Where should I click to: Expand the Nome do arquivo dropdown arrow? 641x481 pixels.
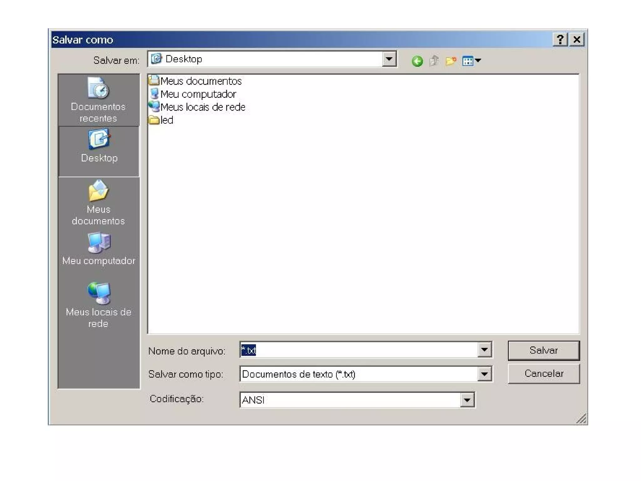coord(484,349)
